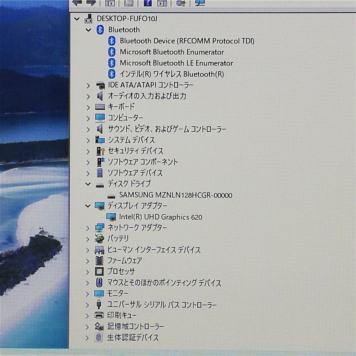The width and height of the screenshot is (356, 356).
Task: Click the network icon beside ネットワーク アダプター
Action: pyautogui.click(x=100, y=228)
